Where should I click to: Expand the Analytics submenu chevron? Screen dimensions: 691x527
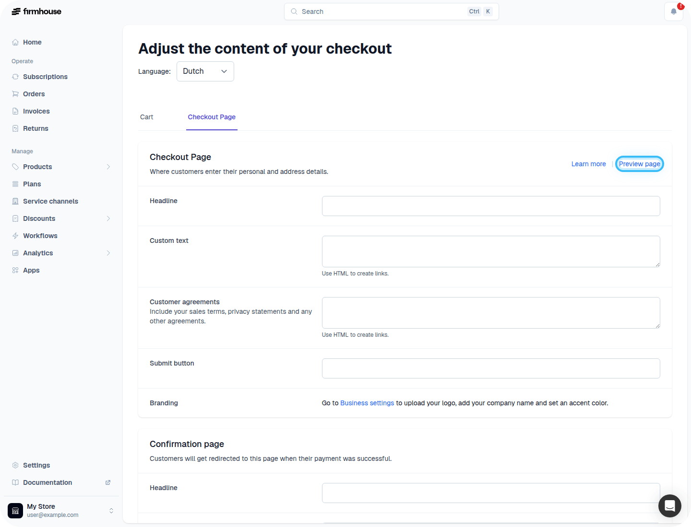click(x=108, y=253)
